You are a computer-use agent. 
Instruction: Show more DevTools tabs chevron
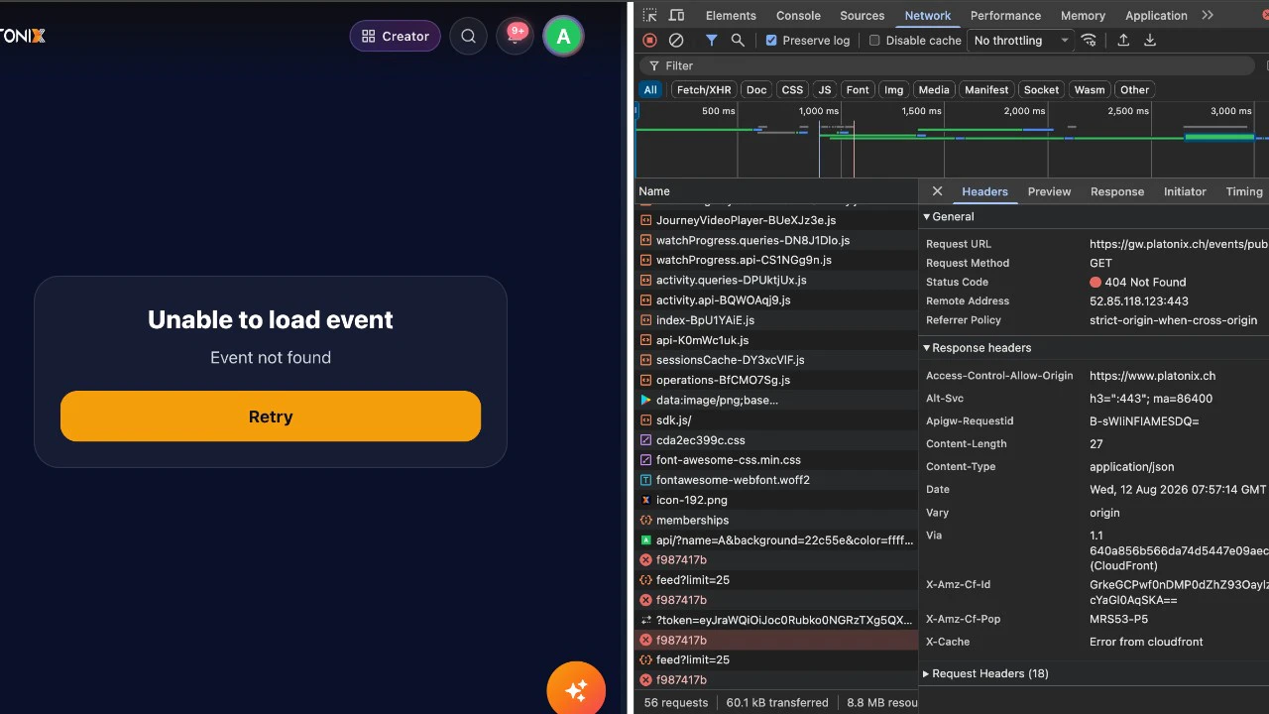click(1208, 15)
